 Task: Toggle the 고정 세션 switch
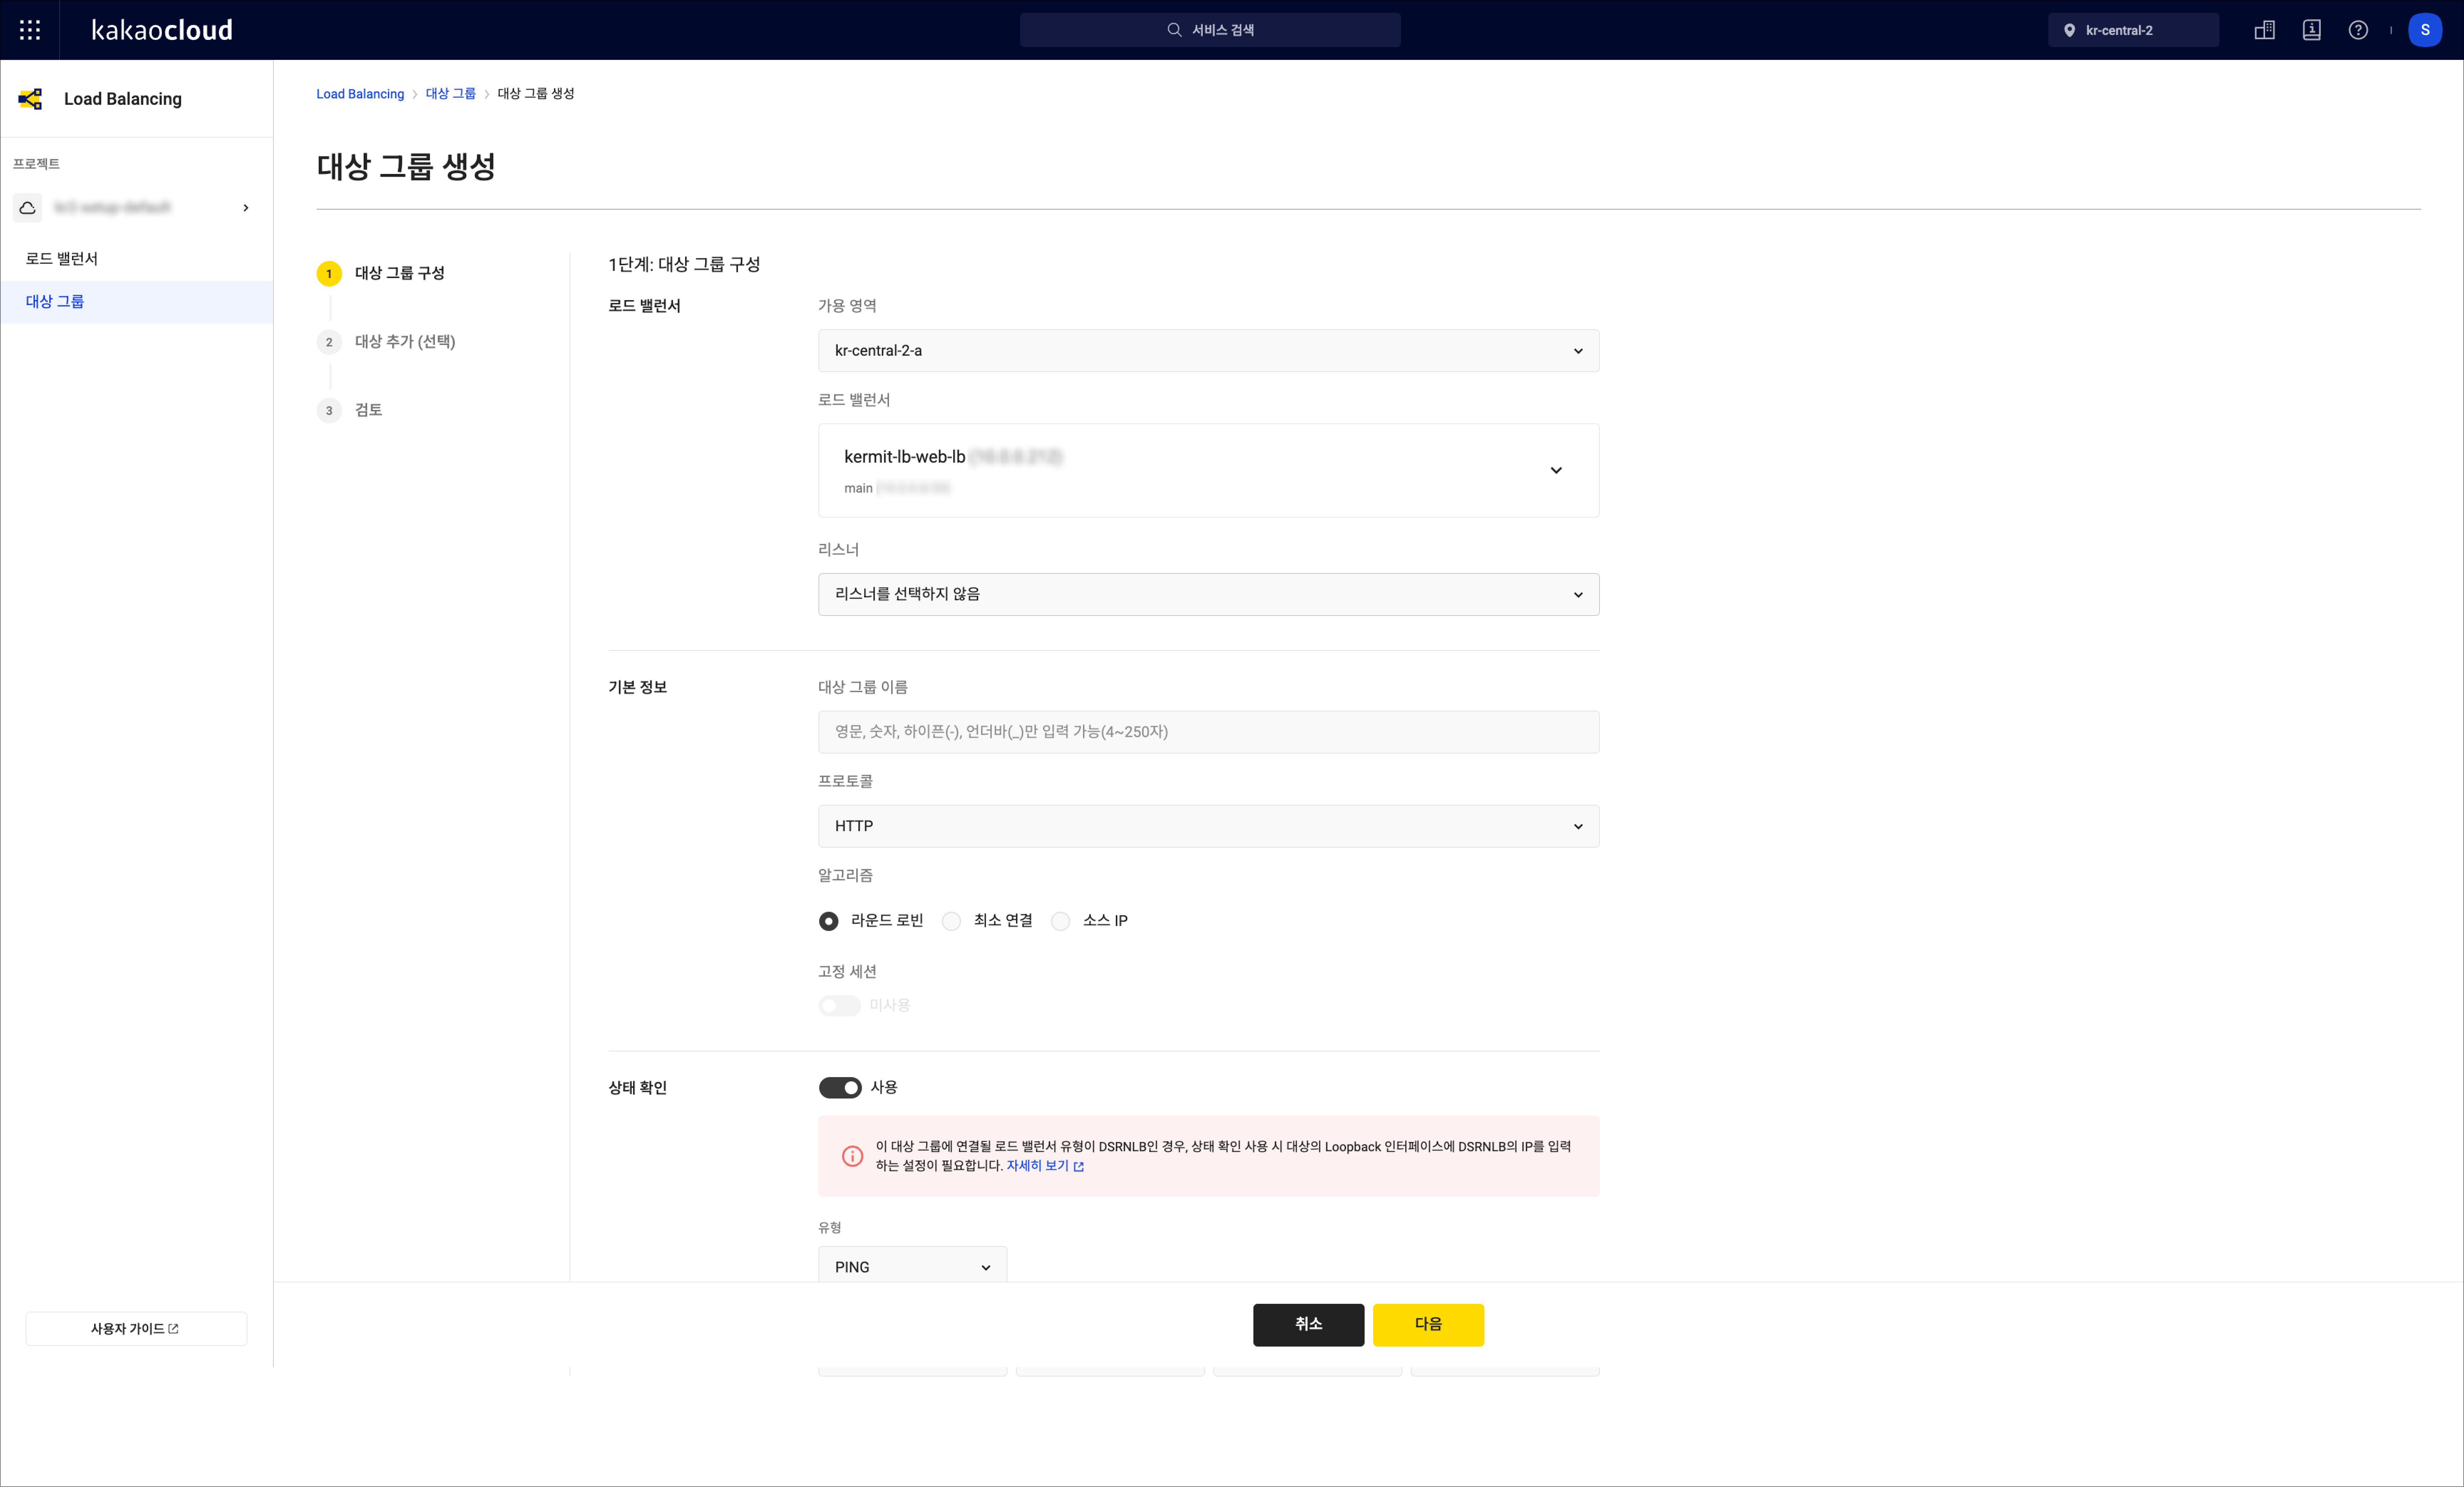[x=839, y=1005]
